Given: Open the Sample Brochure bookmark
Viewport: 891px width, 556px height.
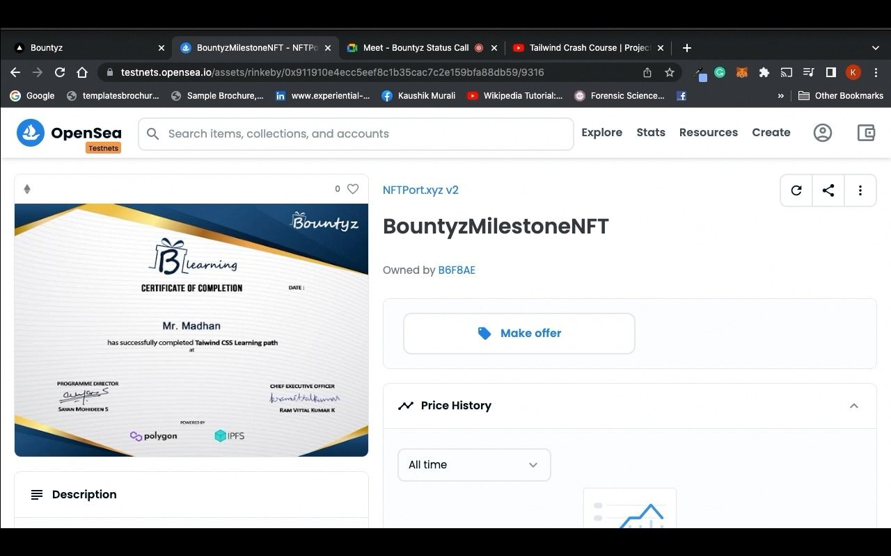Looking at the screenshot, I should pos(217,96).
